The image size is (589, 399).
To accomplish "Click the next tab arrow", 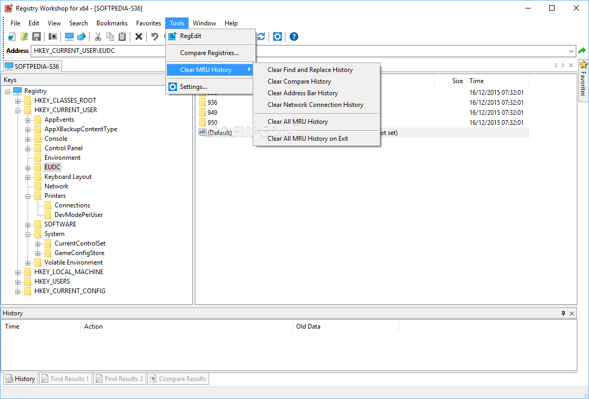I will (x=563, y=65).
